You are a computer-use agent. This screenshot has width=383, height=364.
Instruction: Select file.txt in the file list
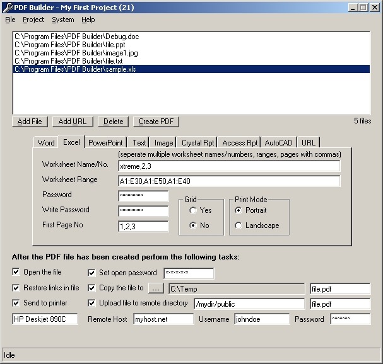click(x=191, y=61)
